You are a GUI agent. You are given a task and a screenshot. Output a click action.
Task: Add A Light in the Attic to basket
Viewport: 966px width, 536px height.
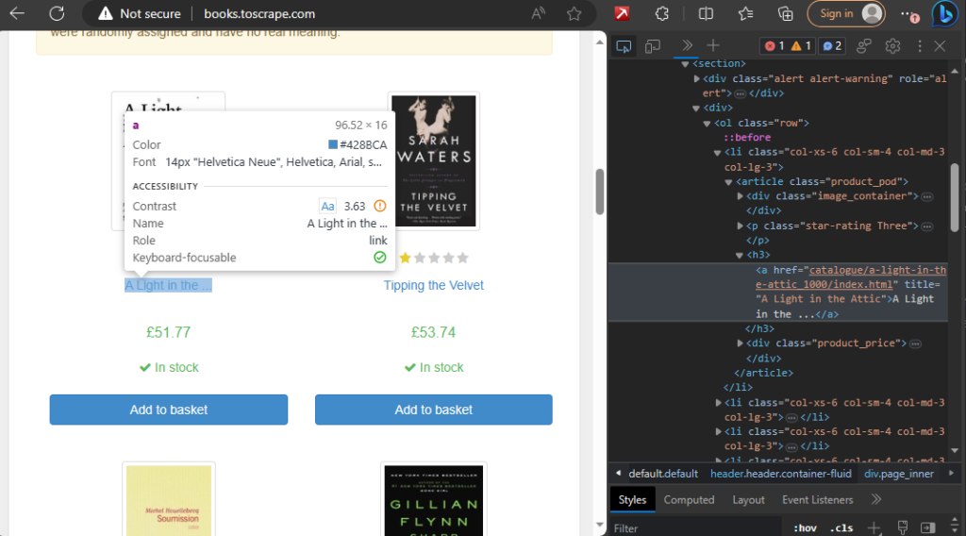pyautogui.click(x=169, y=410)
